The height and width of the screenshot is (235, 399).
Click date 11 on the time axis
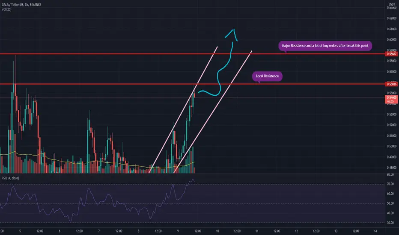coord(257,231)
